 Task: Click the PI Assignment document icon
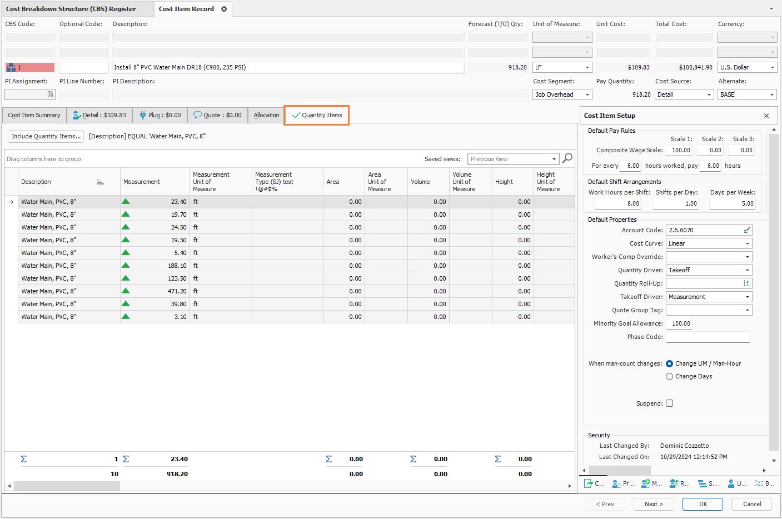pyautogui.click(x=50, y=94)
